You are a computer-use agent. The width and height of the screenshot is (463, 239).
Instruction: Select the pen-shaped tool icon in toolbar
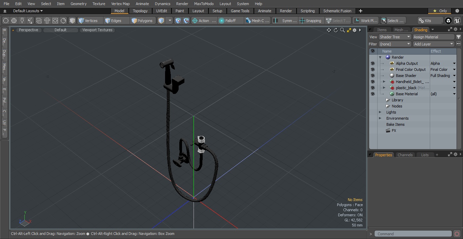22,21
